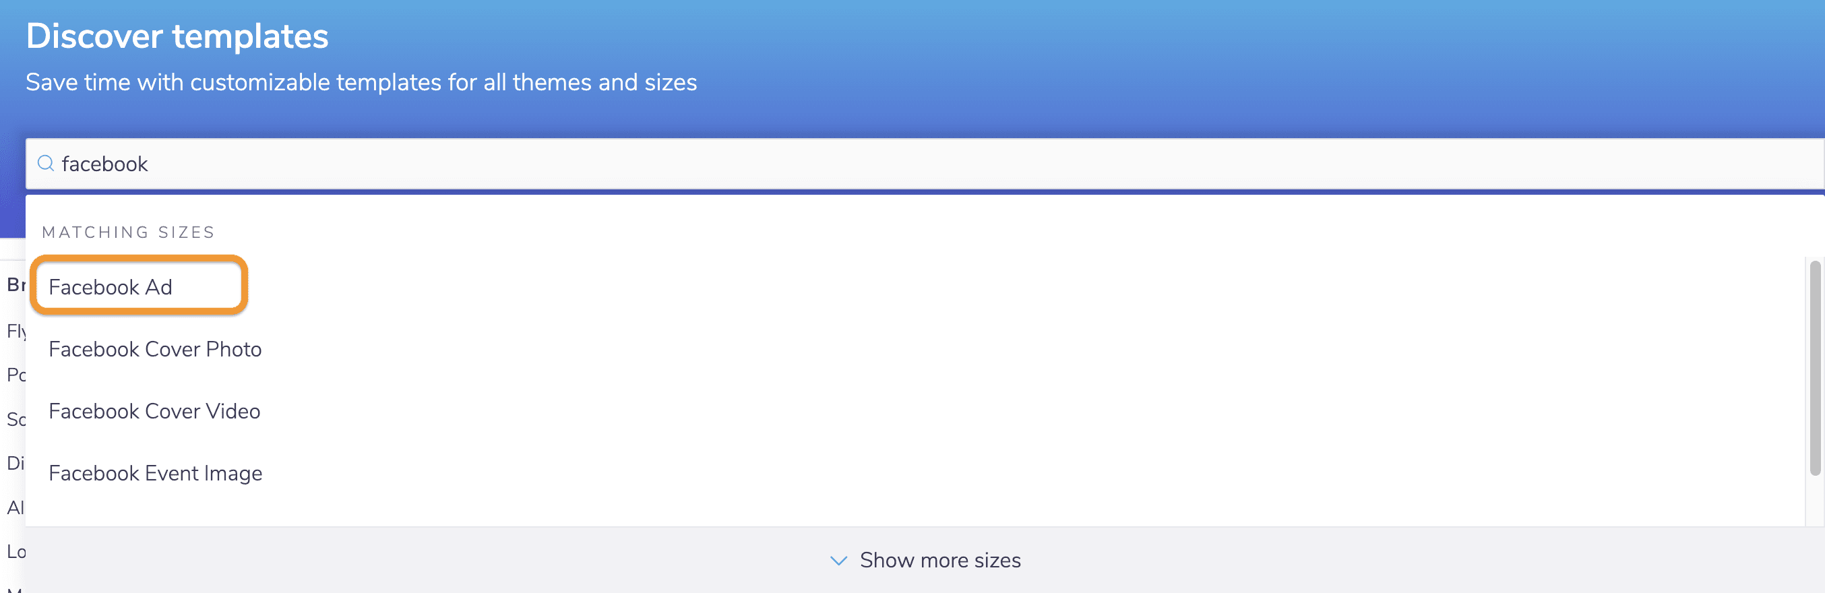Open the partially hidden "Po" sidebar category
The image size is (1825, 593).
point(16,375)
